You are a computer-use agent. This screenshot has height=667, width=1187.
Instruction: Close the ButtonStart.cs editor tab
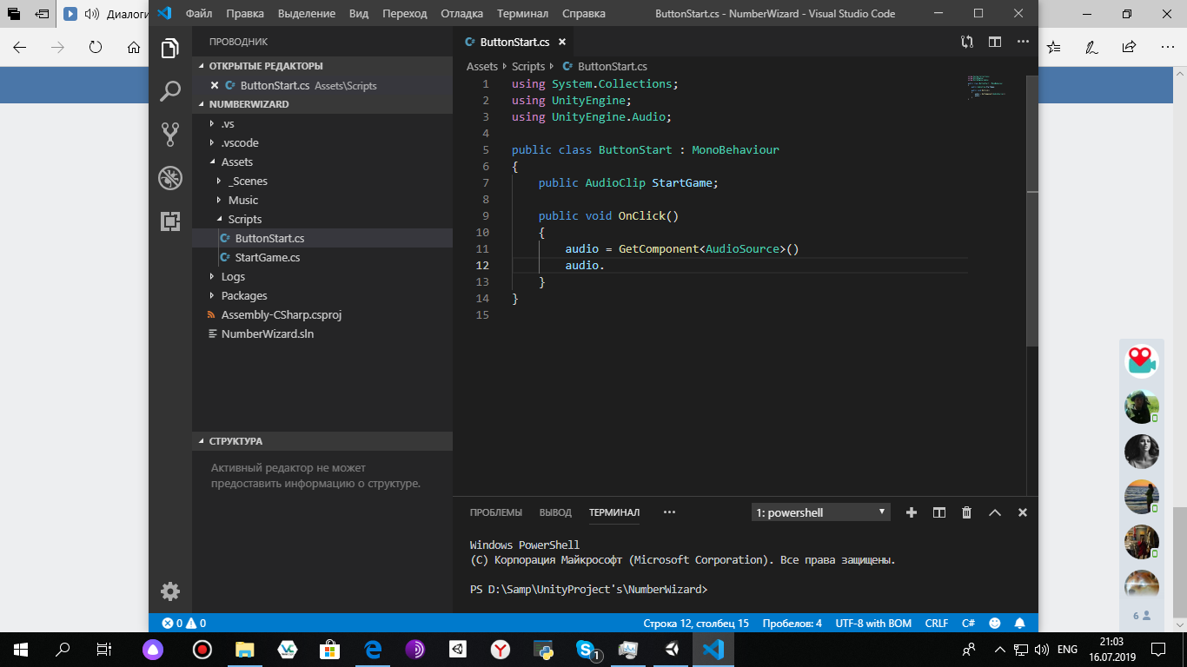562,42
